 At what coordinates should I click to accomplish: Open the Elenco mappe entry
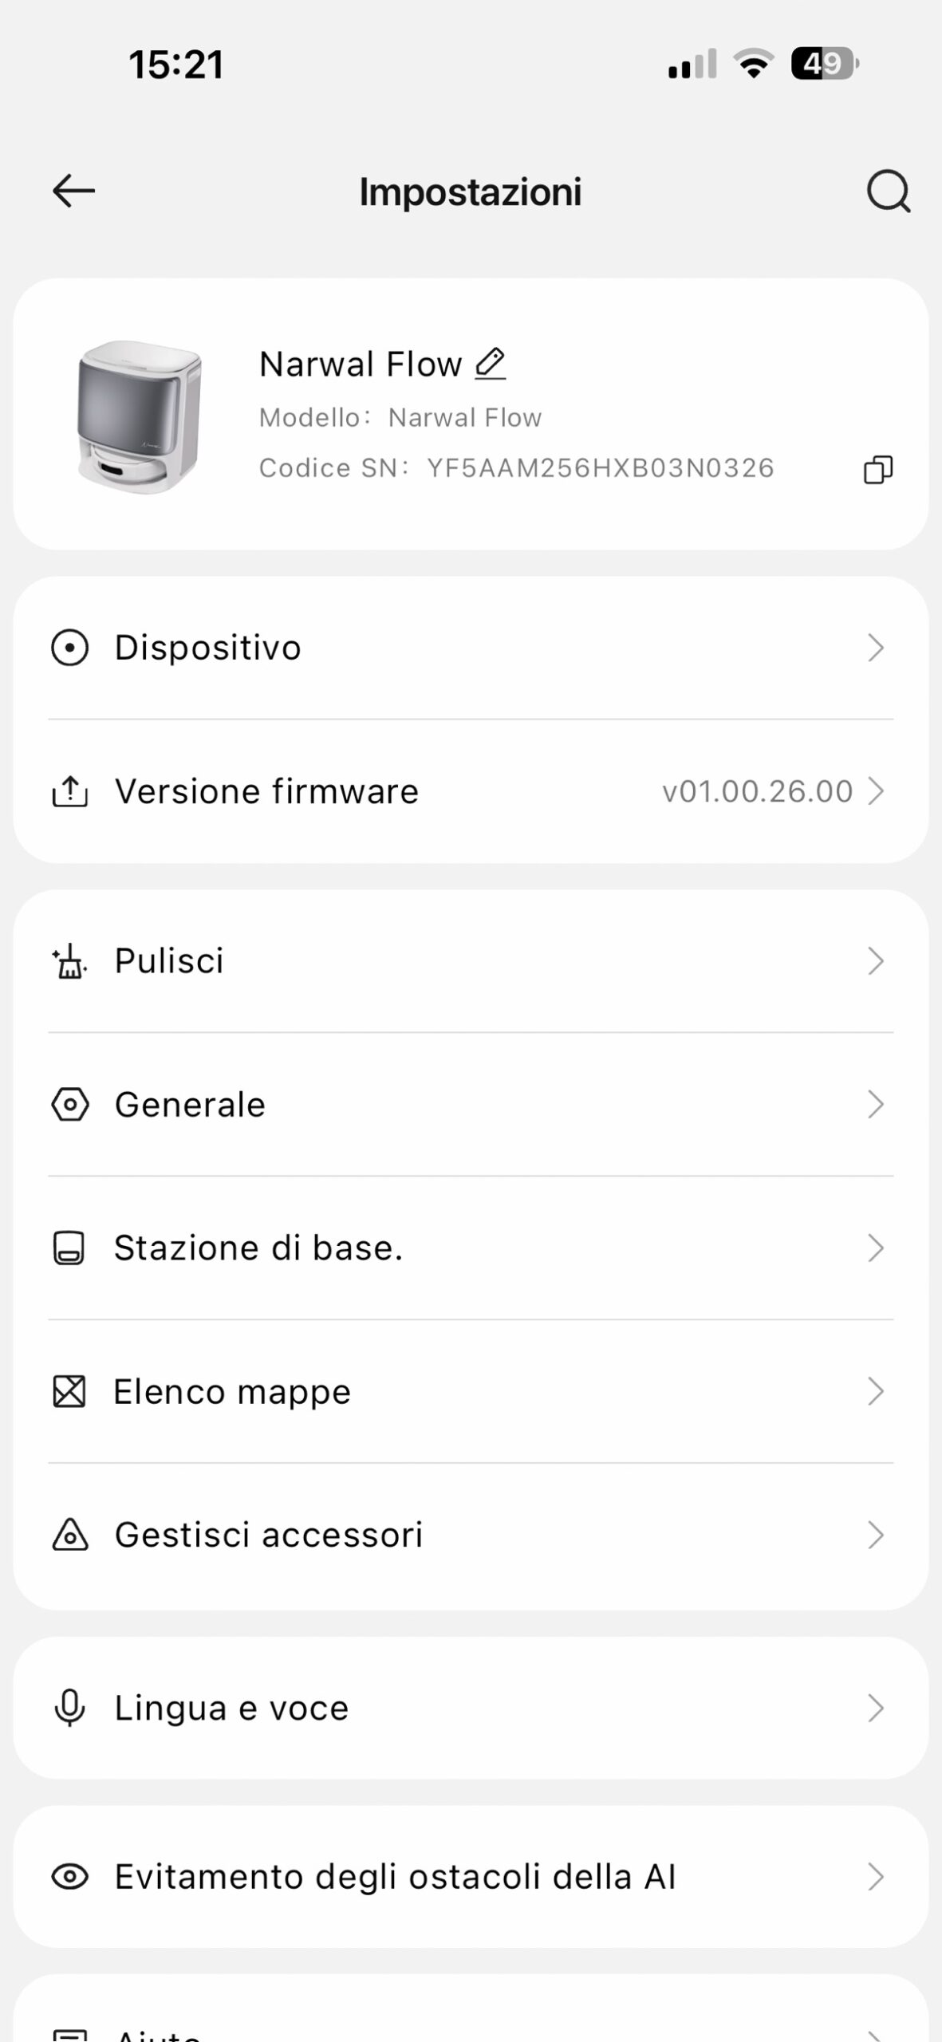[232, 1392]
